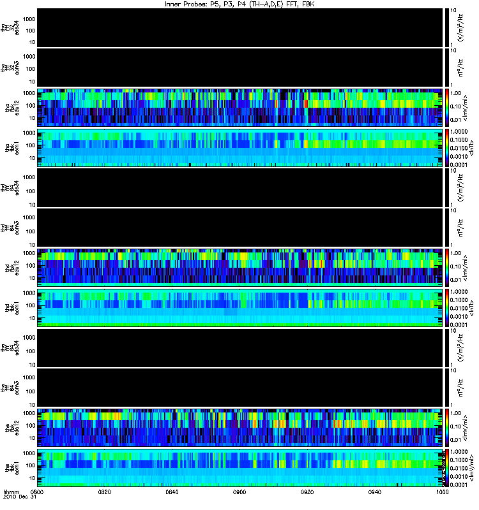Select the tha fff 32 edc34 black spectrogram panel
The width and height of the screenshot is (479, 510).
coord(240,27)
